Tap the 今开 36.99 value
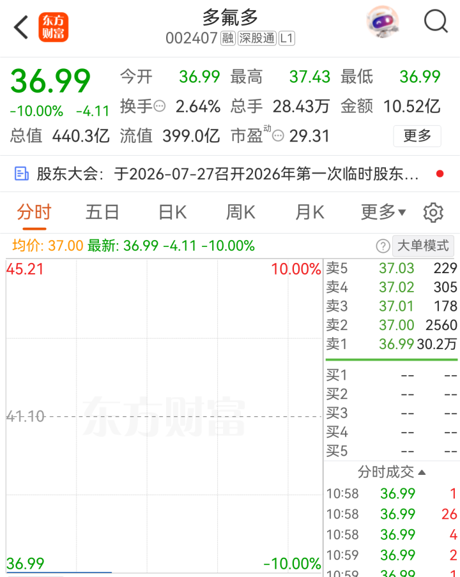Viewport: 460px width, 577px height. [199, 77]
